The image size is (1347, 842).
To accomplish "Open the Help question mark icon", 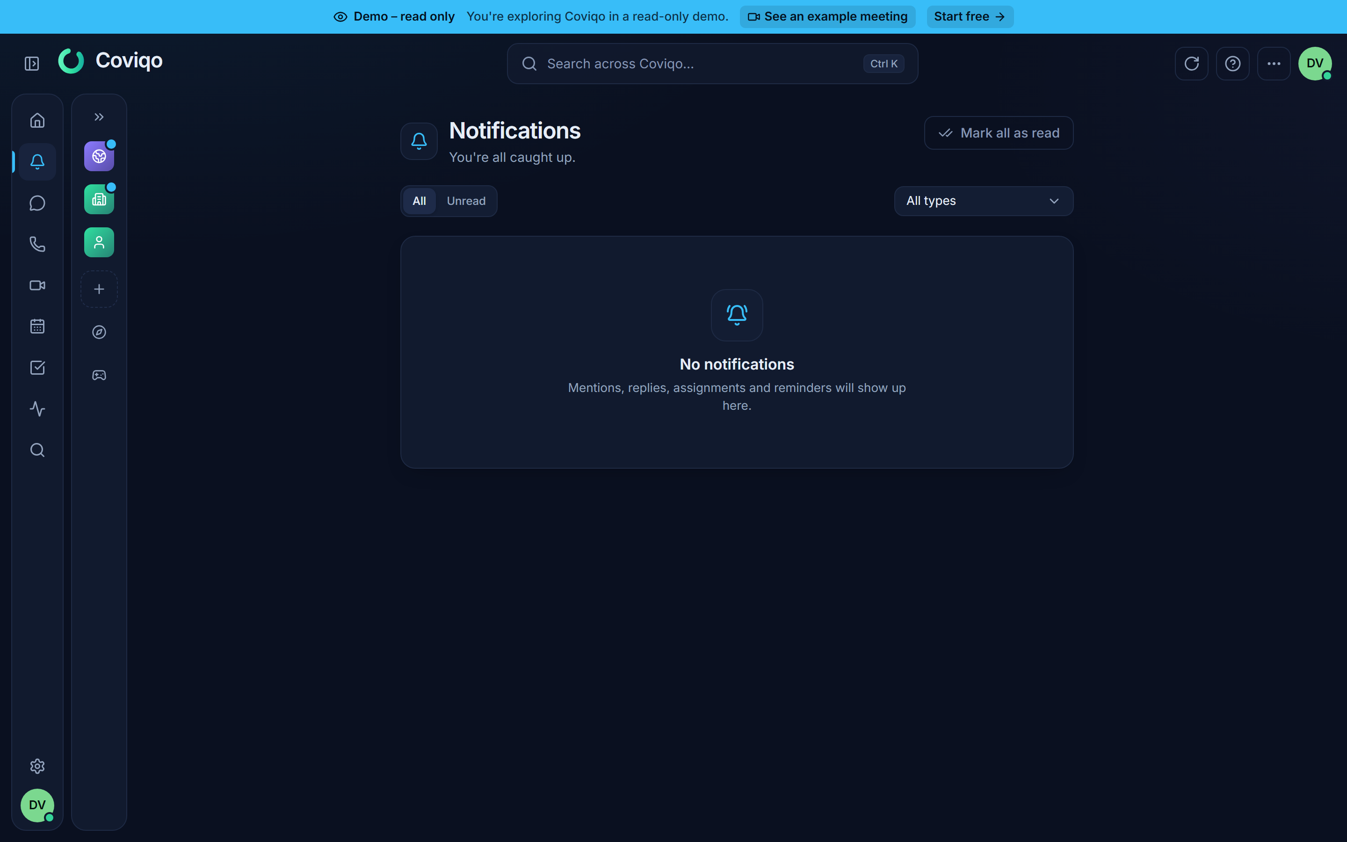I will click(1233, 64).
